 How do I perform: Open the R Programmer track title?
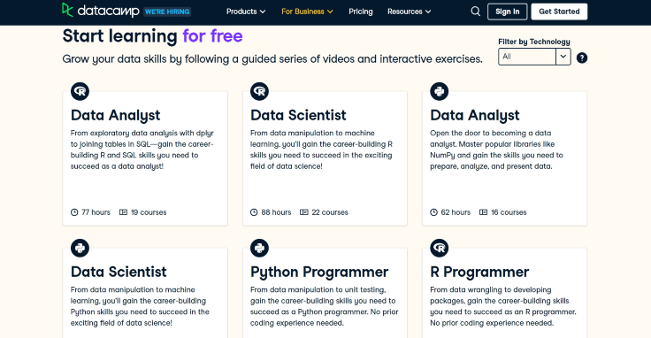click(479, 272)
